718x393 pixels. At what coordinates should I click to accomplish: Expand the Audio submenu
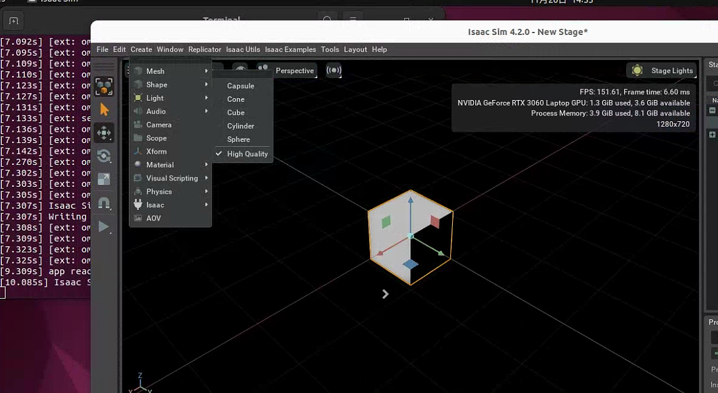point(170,111)
